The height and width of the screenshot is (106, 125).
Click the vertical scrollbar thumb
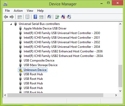pyautogui.click(x=120, y=76)
